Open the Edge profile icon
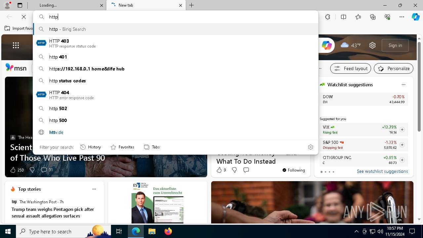423x238 pixels. pyautogui.click(x=7, y=5)
